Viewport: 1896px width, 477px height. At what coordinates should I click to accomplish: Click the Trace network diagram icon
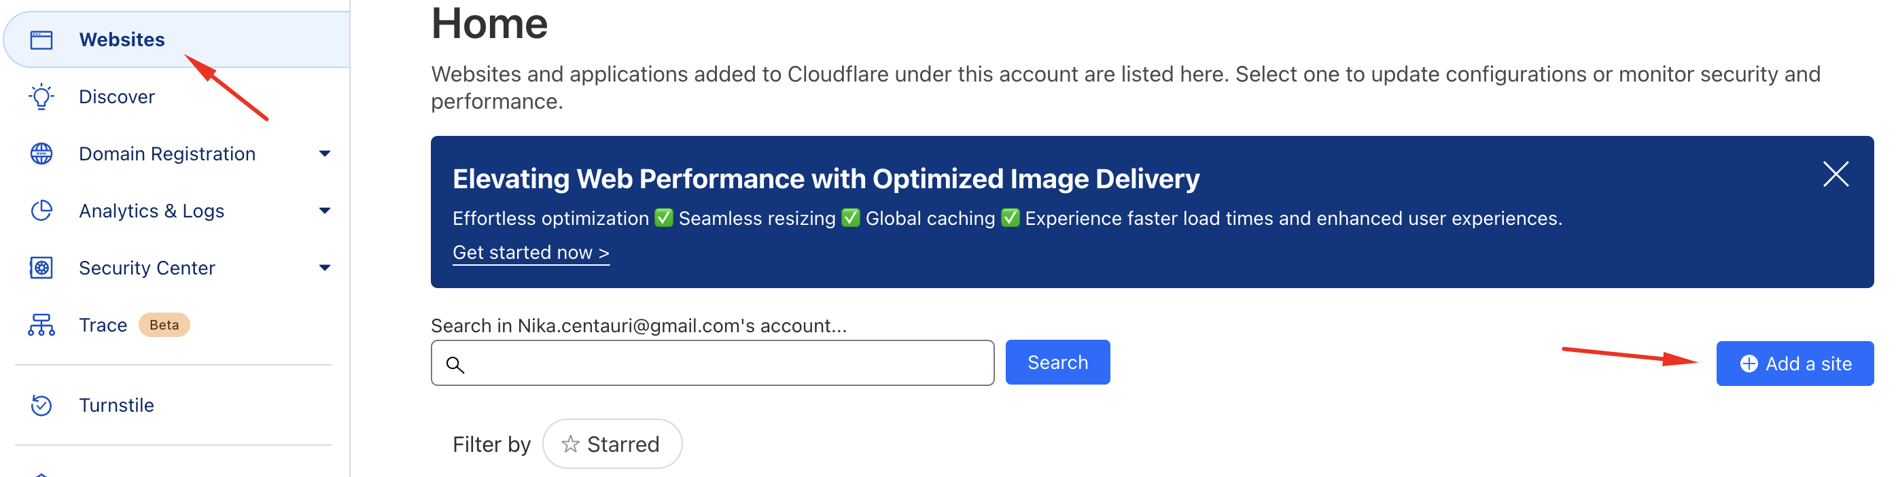tap(41, 325)
